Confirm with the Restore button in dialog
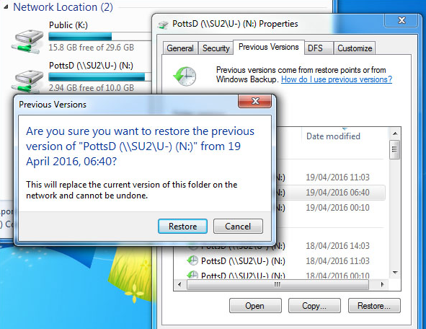This screenshot has width=426, height=329. coord(182,227)
